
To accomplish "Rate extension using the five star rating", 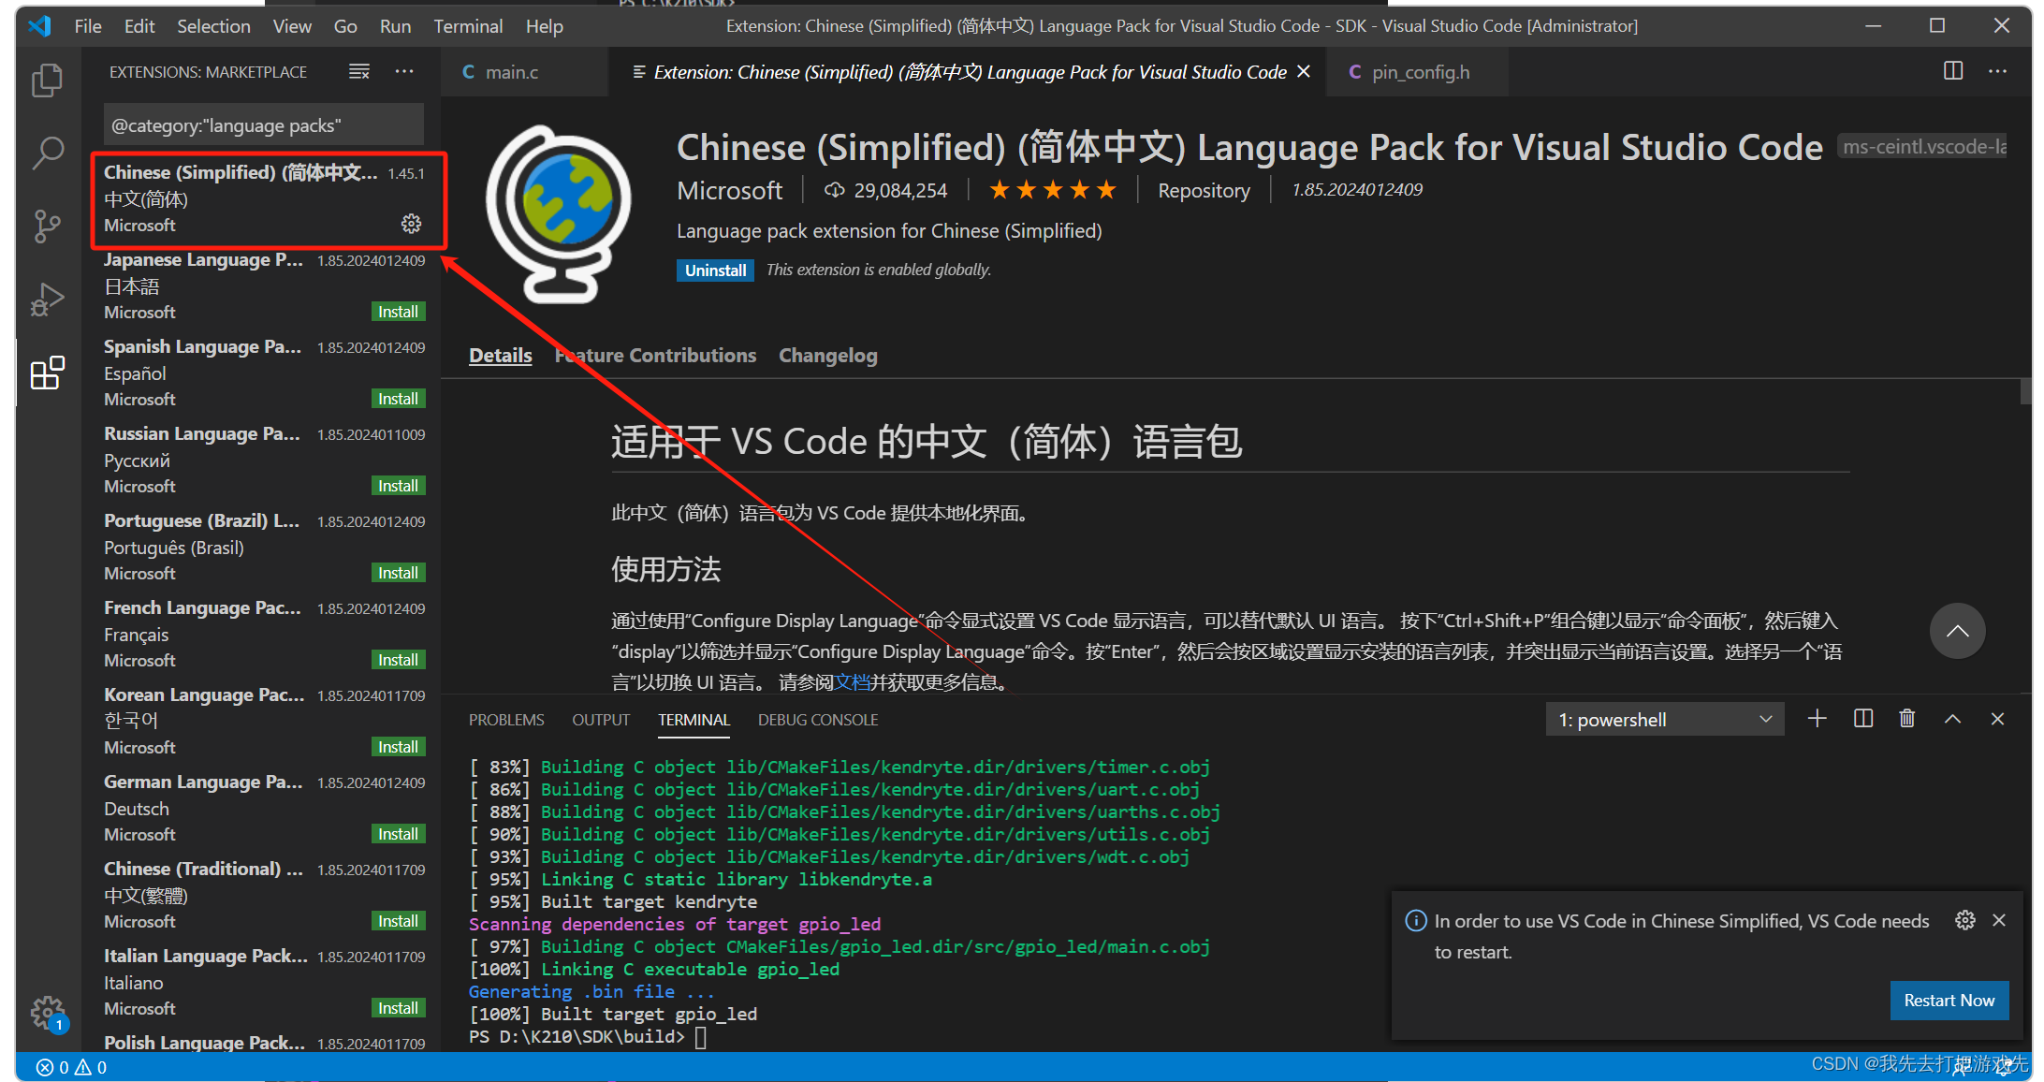I will point(1053,190).
